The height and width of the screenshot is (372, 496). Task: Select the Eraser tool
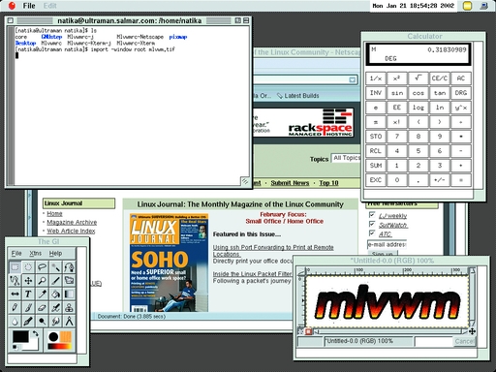point(42,307)
